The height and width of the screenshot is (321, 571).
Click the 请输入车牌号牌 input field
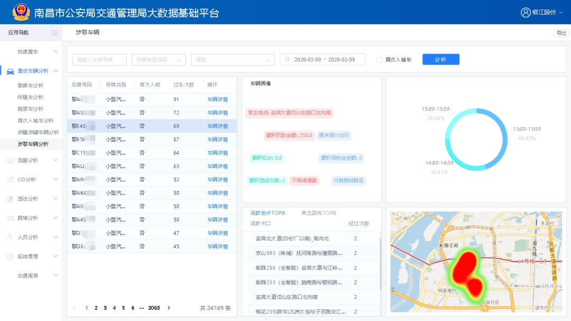[x=99, y=60]
